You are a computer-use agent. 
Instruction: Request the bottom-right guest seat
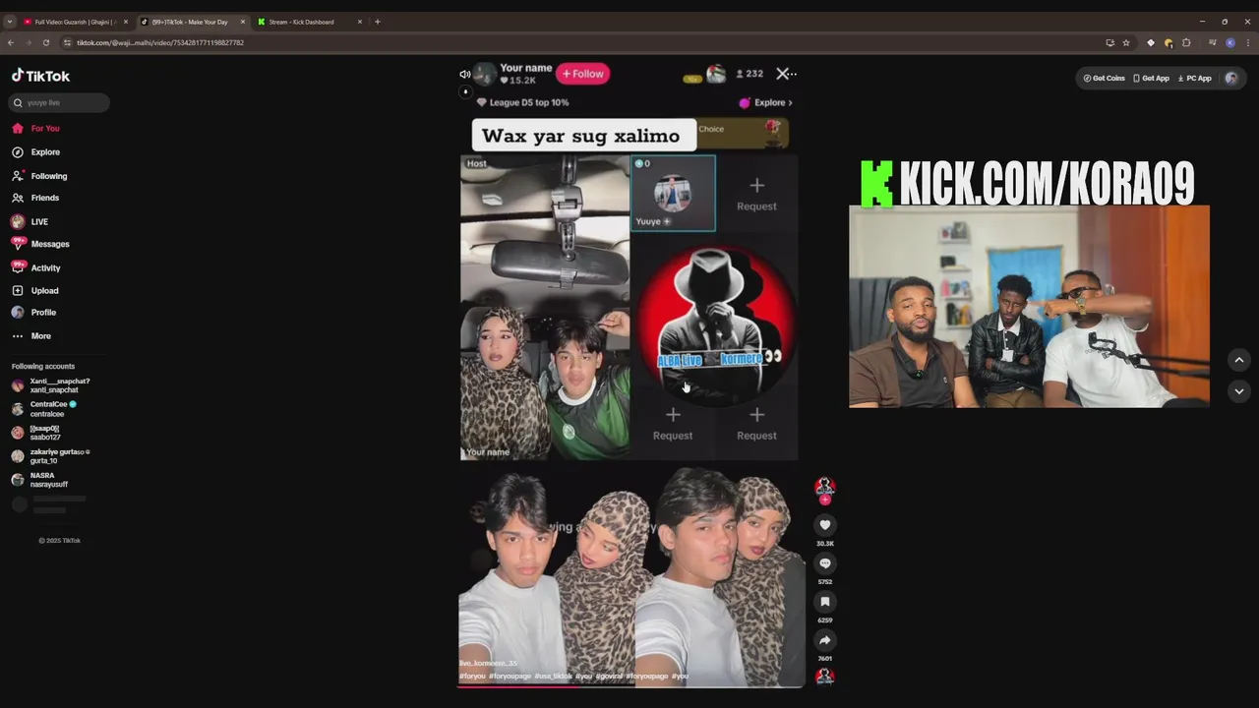[x=756, y=424]
